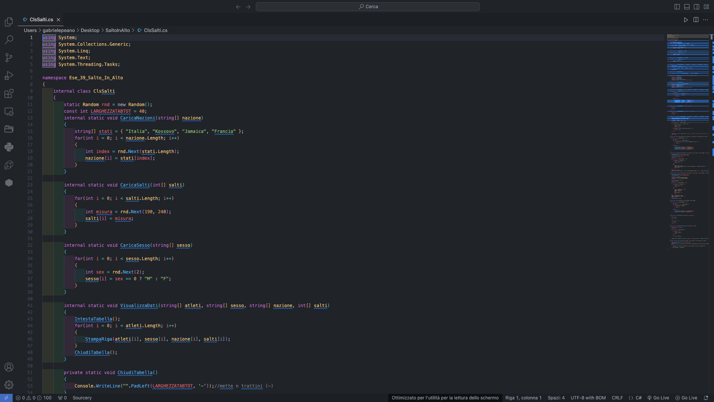
Task: Open the Explorer view in activity bar
Action: [9, 22]
